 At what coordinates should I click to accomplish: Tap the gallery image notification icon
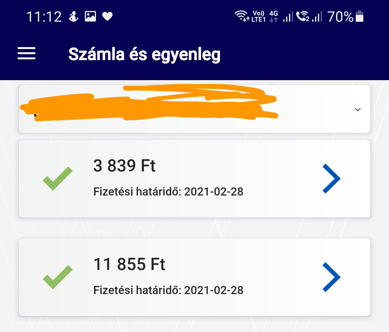[90, 16]
